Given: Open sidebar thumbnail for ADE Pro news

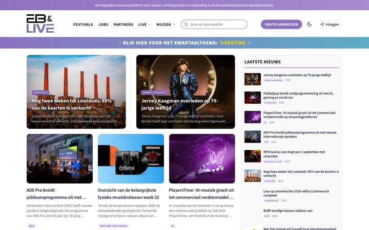Looking at the screenshot, I should click(x=253, y=137).
